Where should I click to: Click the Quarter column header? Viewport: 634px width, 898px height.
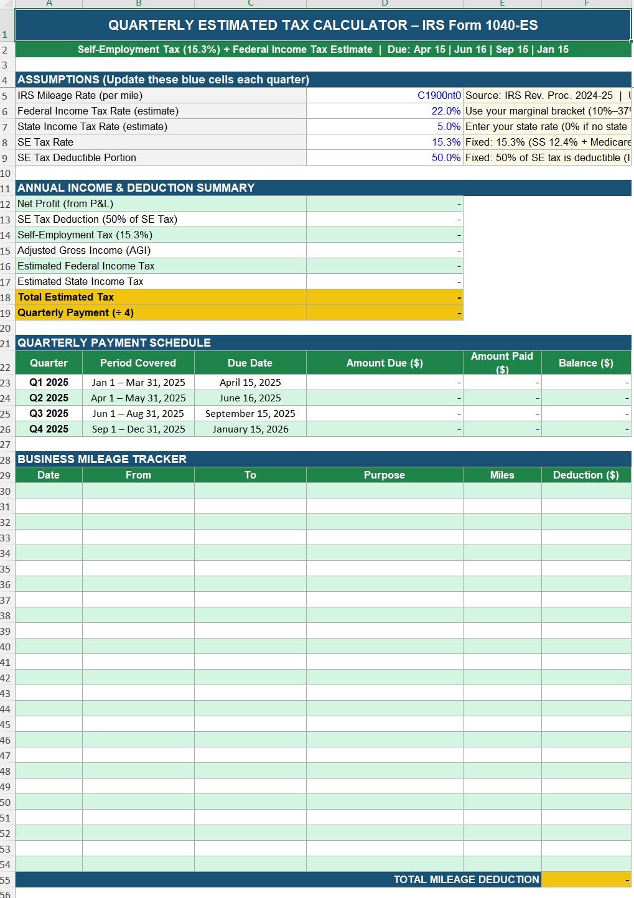point(49,363)
